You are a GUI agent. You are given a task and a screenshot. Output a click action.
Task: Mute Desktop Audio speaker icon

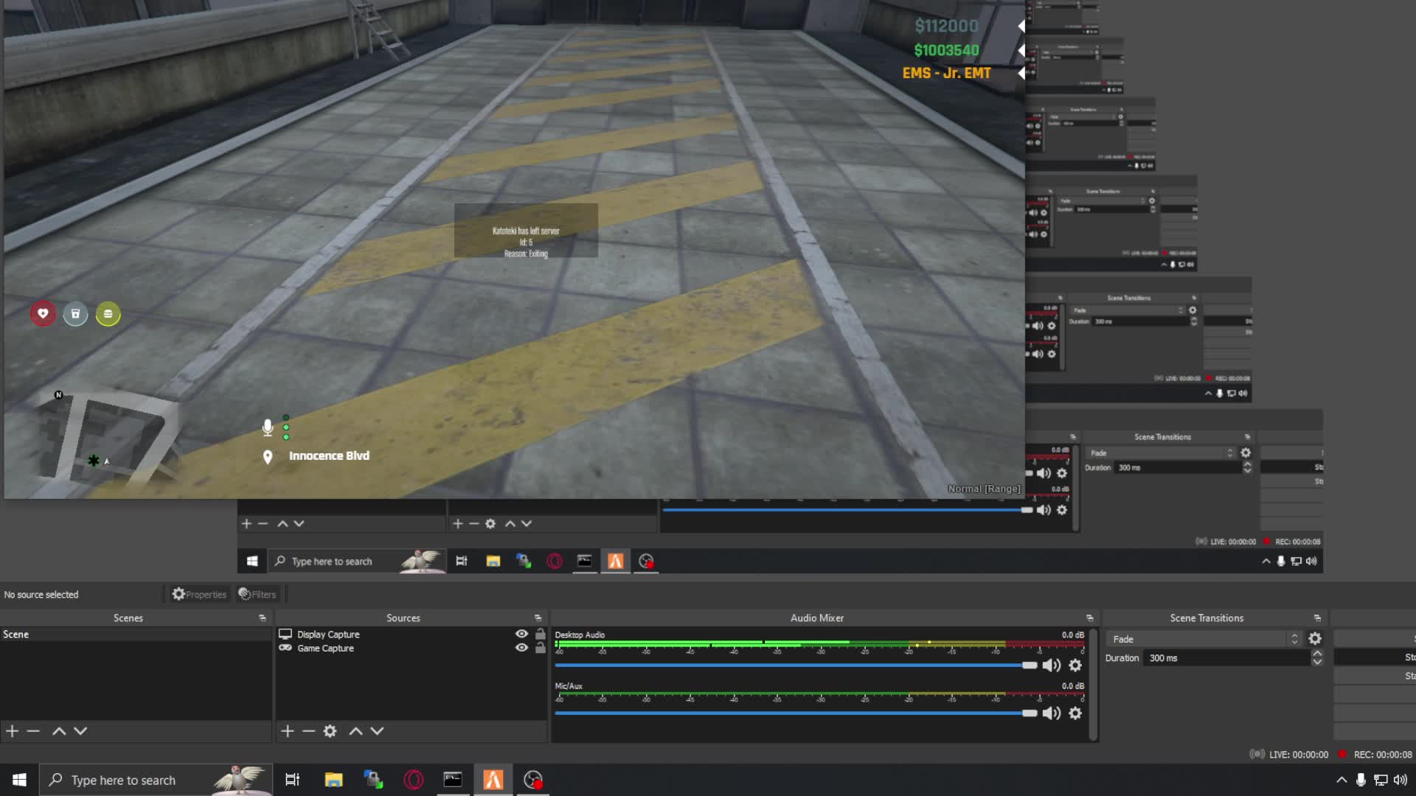(x=1050, y=665)
